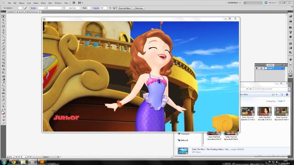The width and height of the screenshot is (294, 165).
Task: Select the Selection tool (black arrow)
Action: (3, 16)
